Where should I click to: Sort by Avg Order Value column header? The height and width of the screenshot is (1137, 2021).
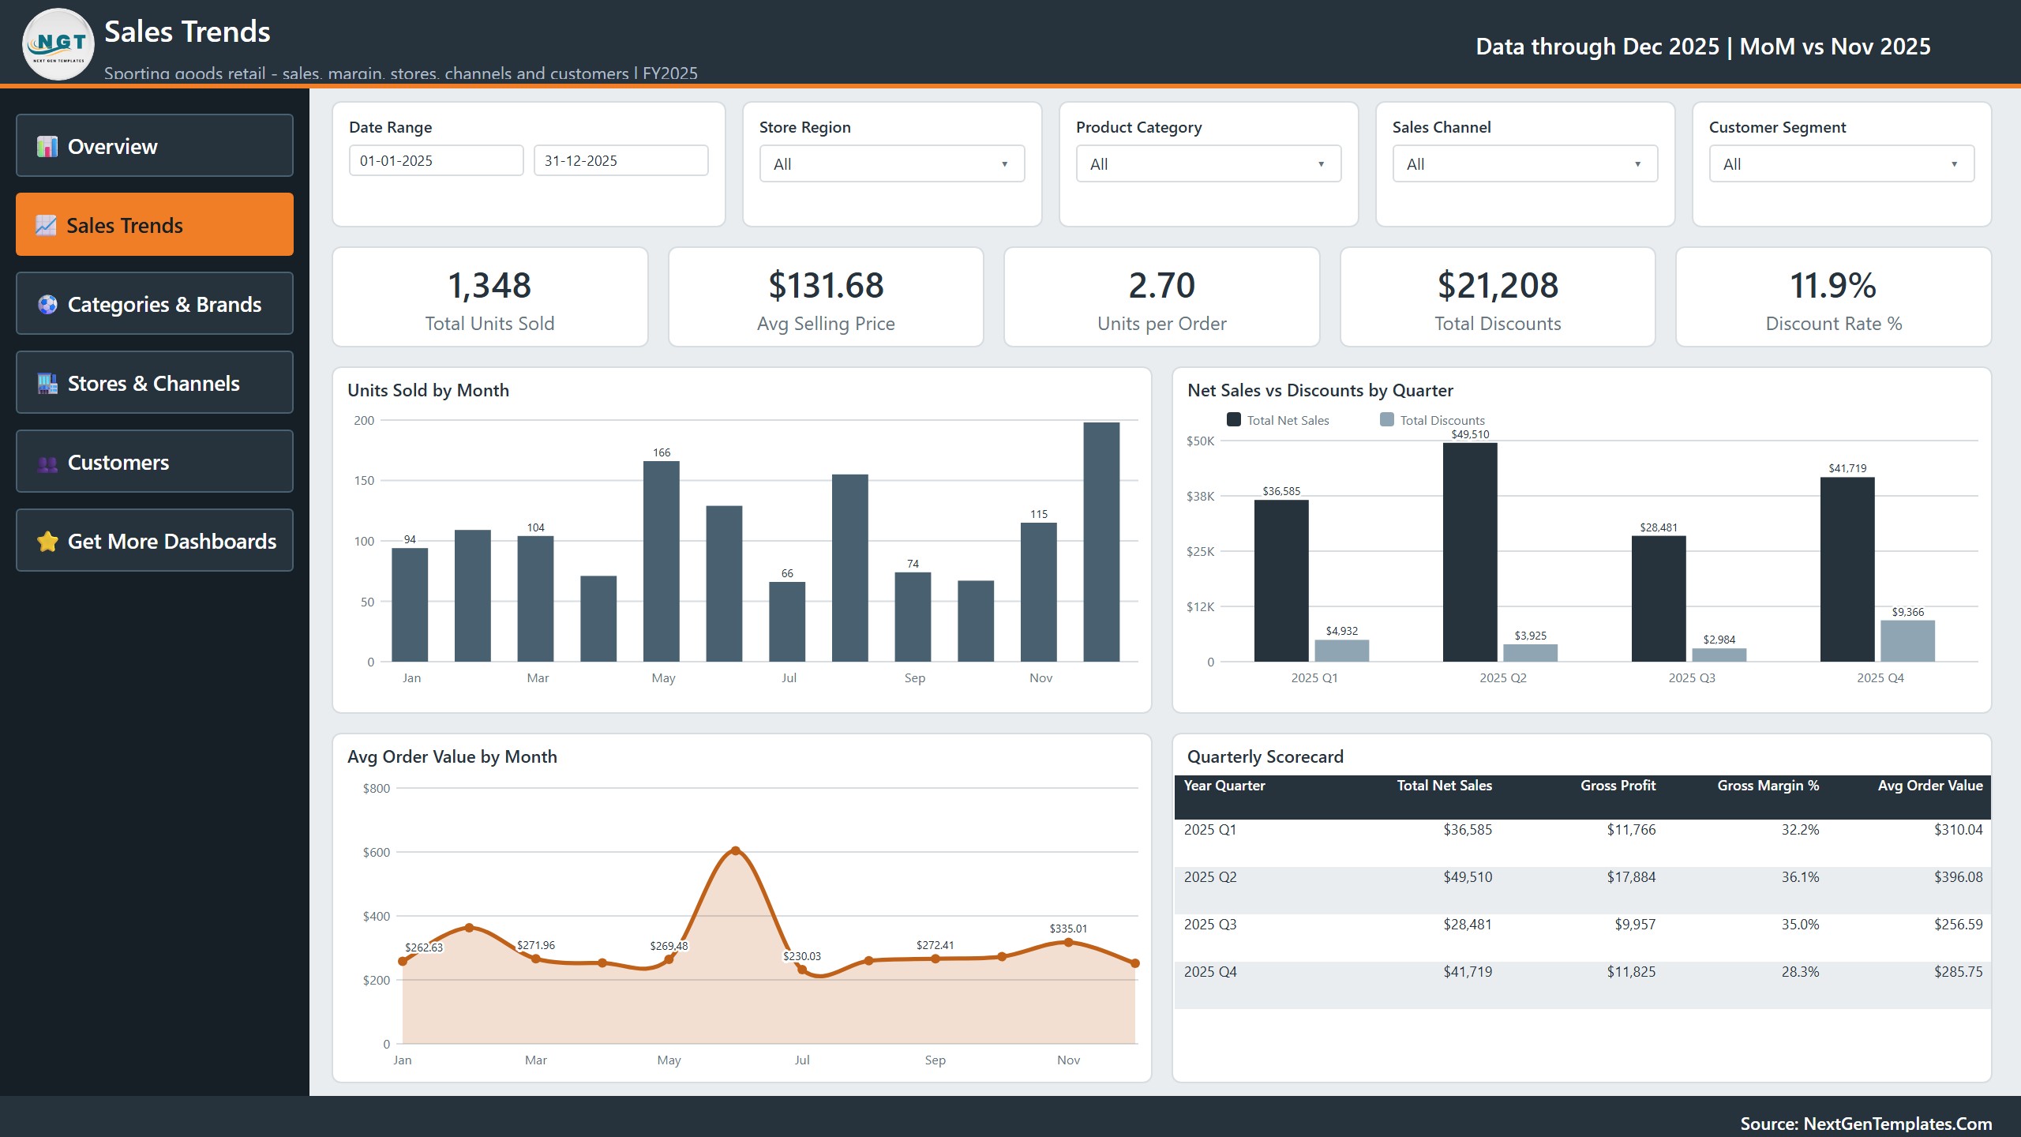click(x=1930, y=786)
